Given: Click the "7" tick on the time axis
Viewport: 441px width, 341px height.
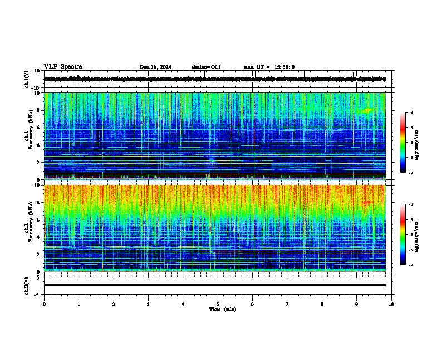Looking at the screenshot, I should click(x=287, y=304).
